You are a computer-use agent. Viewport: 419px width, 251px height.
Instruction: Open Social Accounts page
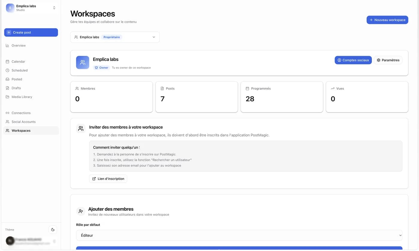(31, 122)
